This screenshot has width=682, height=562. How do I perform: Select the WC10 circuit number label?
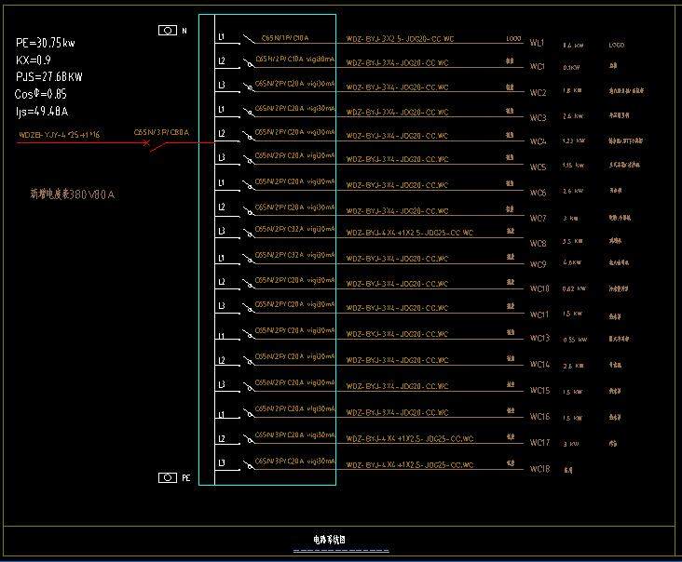pos(539,288)
